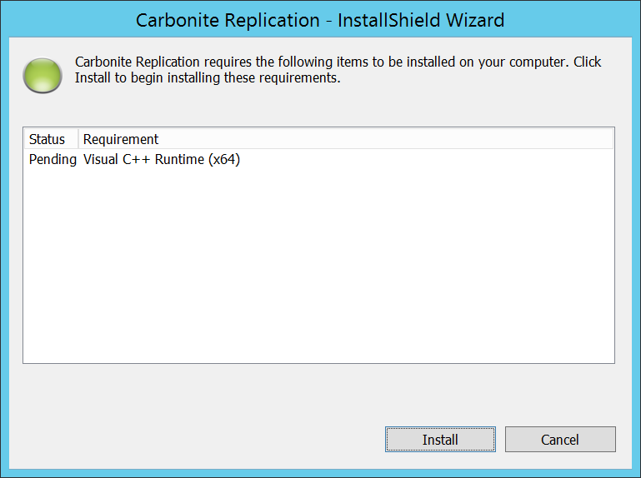Viewport: 641px width, 478px height.
Task: Sort by the Status column header
Action: coord(48,139)
